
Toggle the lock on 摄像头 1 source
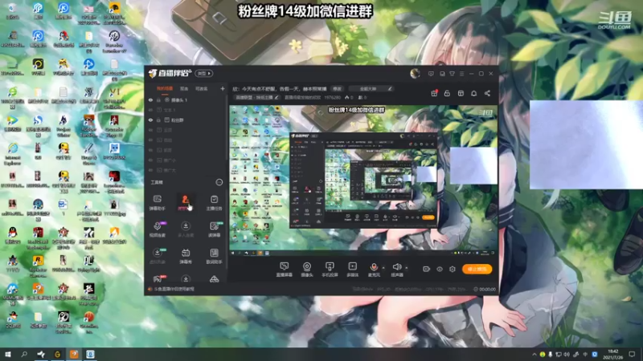(158, 99)
